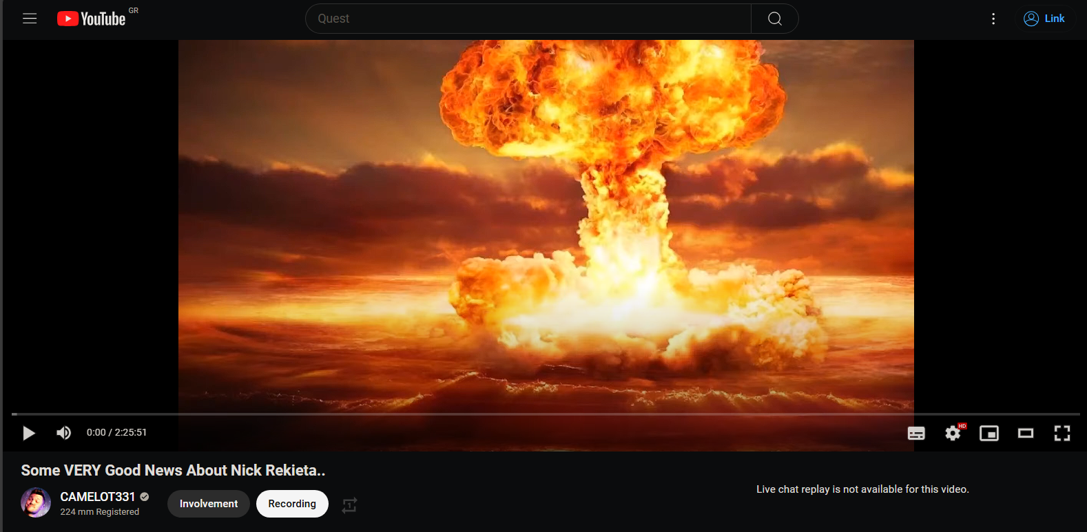This screenshot has width=1087, height=532.
Task: Click the magnifier search button
Action: (775, 19)
